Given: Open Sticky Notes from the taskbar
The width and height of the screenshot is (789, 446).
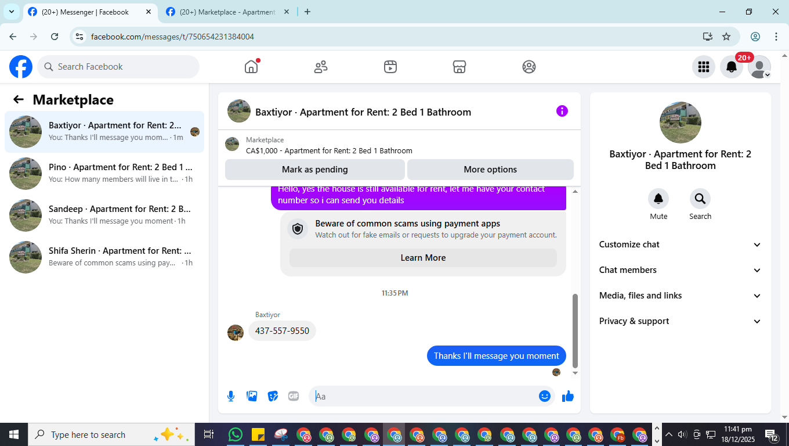Looking at the screenshot, I should (258, 434).
